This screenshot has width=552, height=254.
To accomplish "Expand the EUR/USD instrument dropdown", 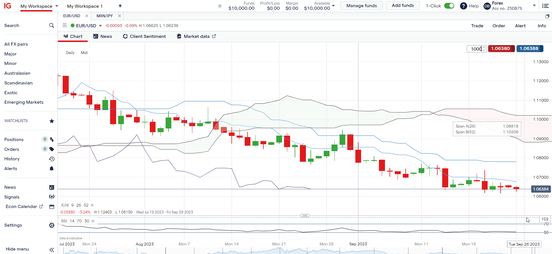I will pyautogui.click(x=100, y=26).
